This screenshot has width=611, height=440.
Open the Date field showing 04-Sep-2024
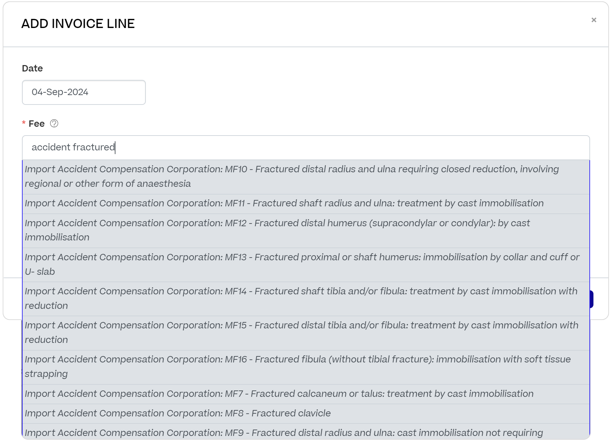84,92
